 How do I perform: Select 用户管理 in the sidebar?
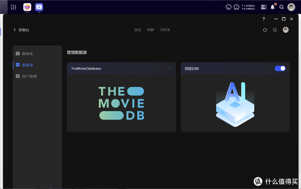[x=37, y=76]
